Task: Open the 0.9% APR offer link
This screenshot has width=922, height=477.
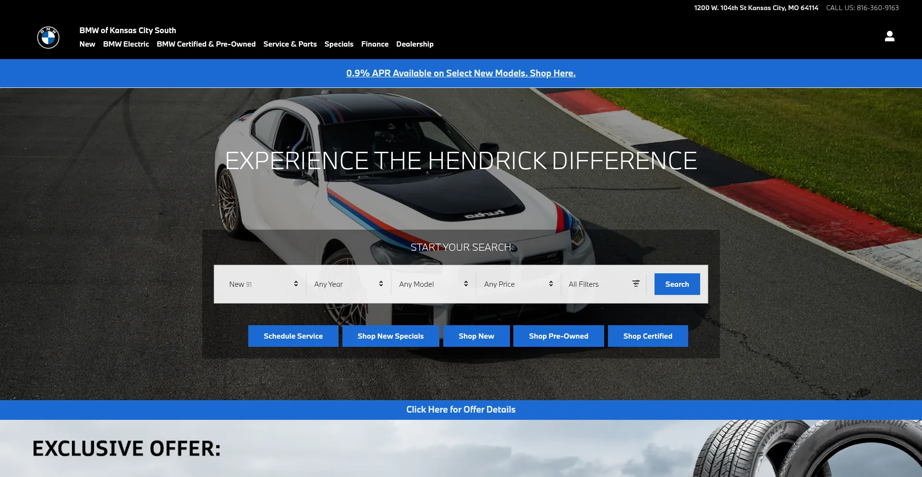Action: 461,73
